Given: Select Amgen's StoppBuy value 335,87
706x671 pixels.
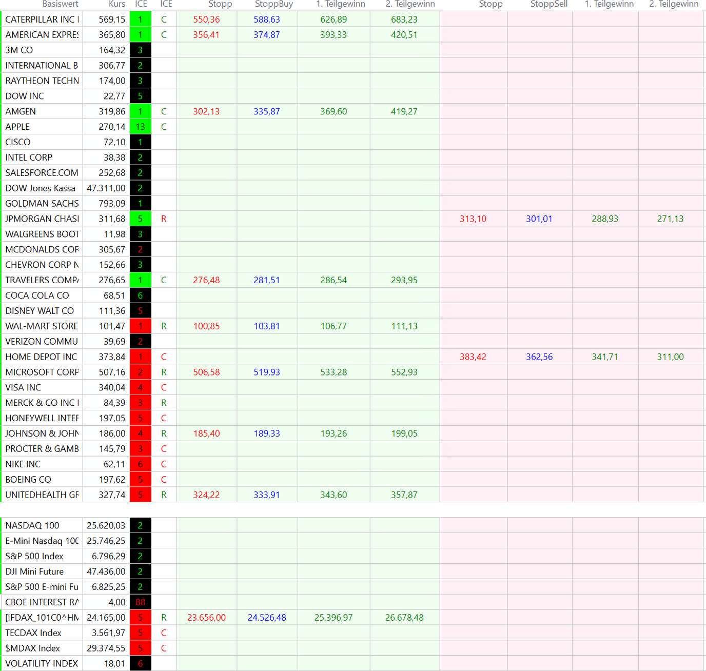Looking at the screenshot, I should click(x=267, y=111).
